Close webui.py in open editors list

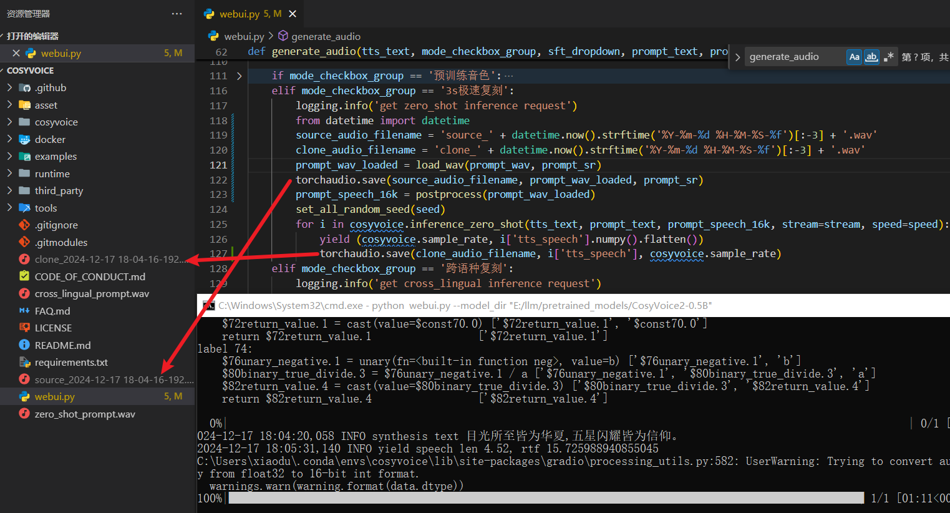click(16, 54)
